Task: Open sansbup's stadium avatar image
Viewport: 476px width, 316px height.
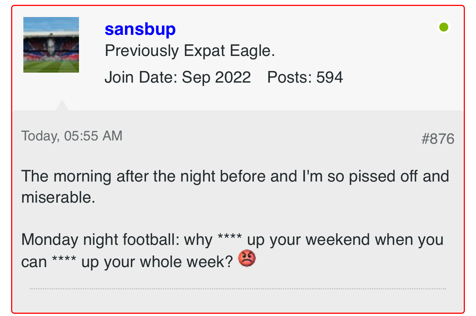Action: click(x=51, y=45)
